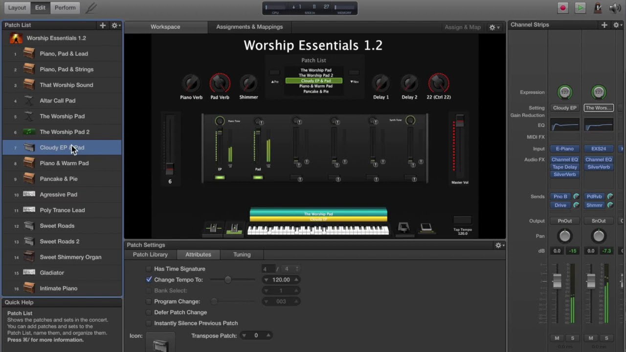626x352 pixels.
Task: Switch to Layout mode
Action: click(17, 7)
